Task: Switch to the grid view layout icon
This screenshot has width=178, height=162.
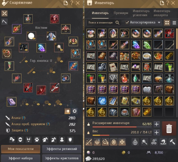Action: click(x=167, y=23)
